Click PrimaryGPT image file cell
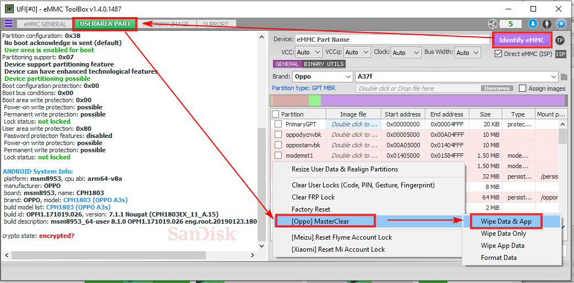This screenshot has height=283, width=574. 353,124
